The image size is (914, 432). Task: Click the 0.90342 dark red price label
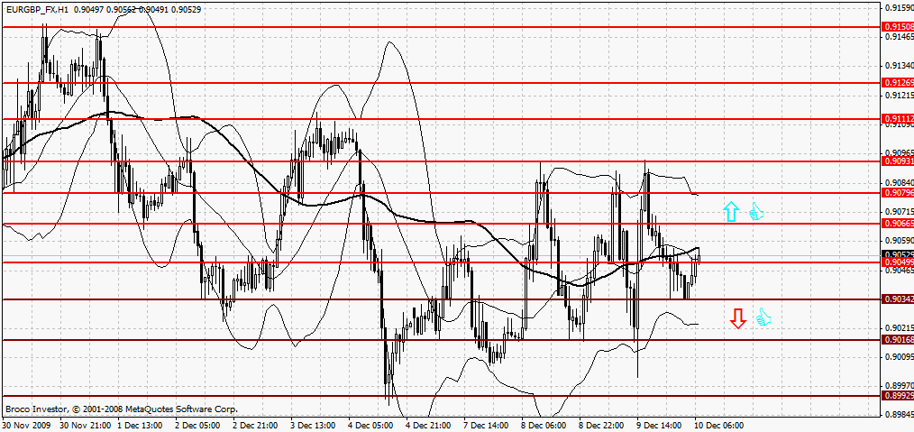899,299
